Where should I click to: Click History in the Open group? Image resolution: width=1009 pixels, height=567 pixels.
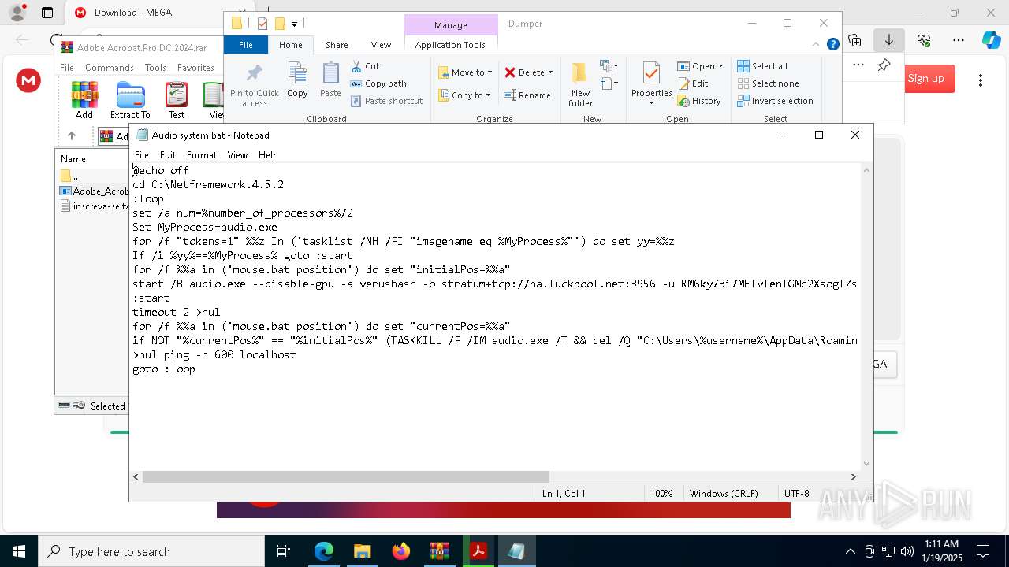699,101
